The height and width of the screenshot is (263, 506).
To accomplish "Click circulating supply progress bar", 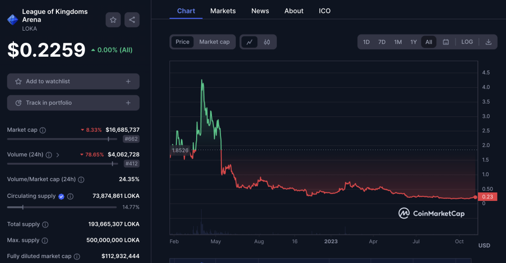I will [62, 207].
